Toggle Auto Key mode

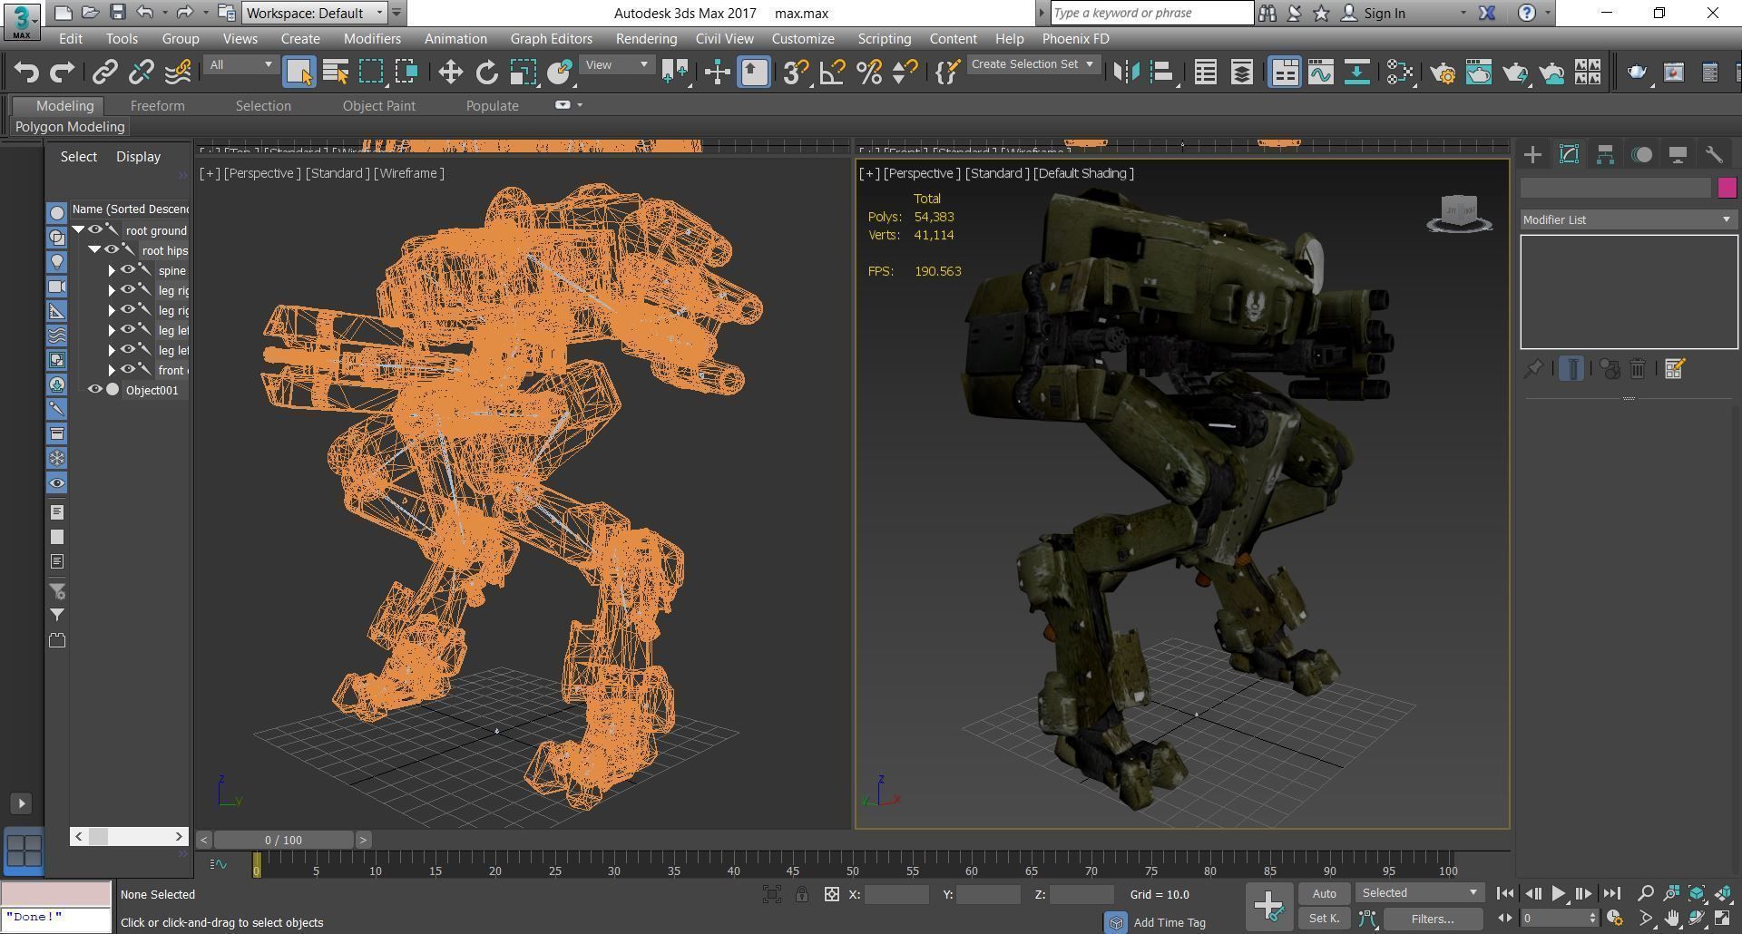(1324, 893)
